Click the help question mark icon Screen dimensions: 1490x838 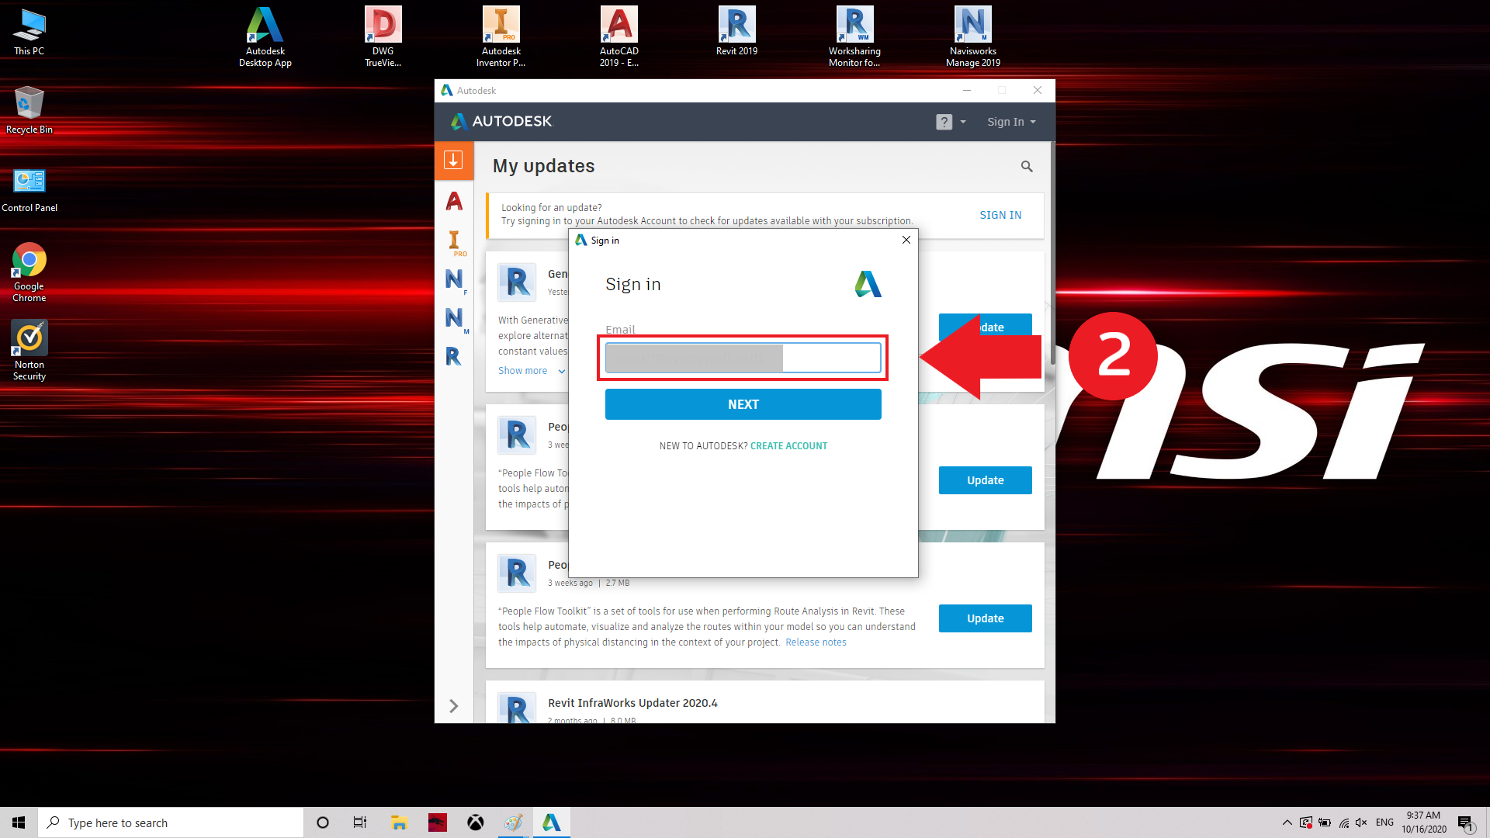click(943, 122)
